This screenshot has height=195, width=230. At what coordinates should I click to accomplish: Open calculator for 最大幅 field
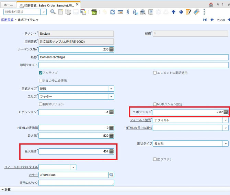[x=112, y=136]
